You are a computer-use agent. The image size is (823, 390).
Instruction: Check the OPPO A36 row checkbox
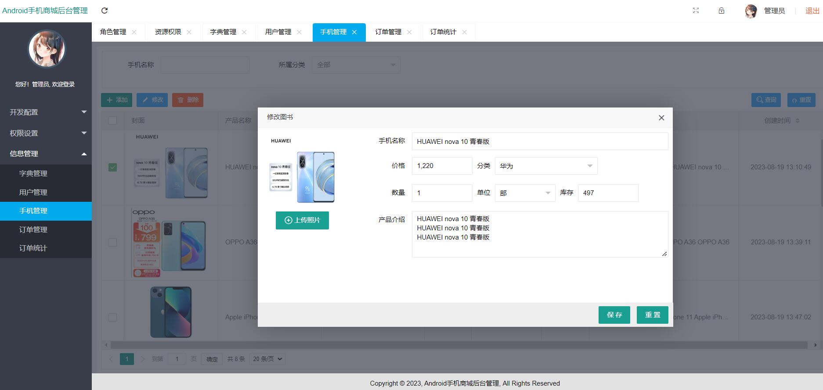112,242
